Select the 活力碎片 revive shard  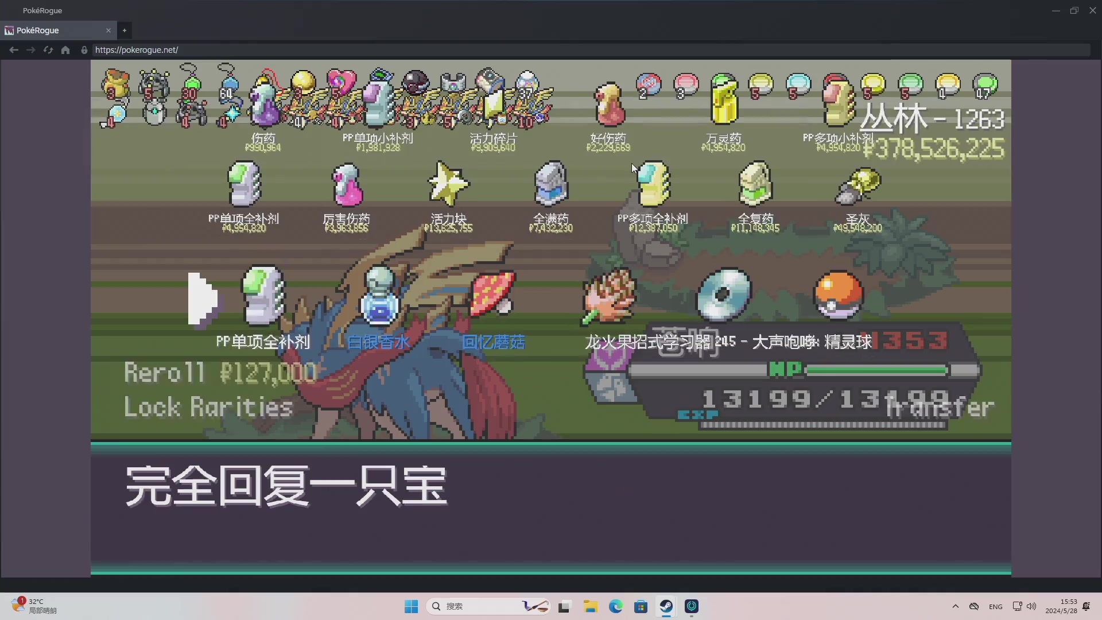pos(492,104)
